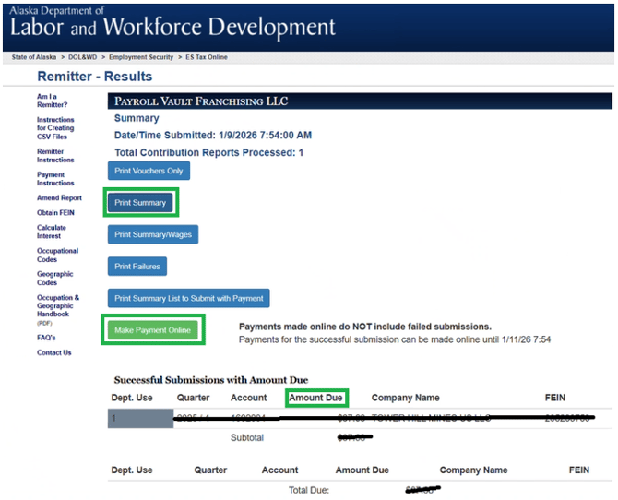Screen dimensions: 618x500
Task: Click the payments NOT include failed submissions notice
Action: 365,327
